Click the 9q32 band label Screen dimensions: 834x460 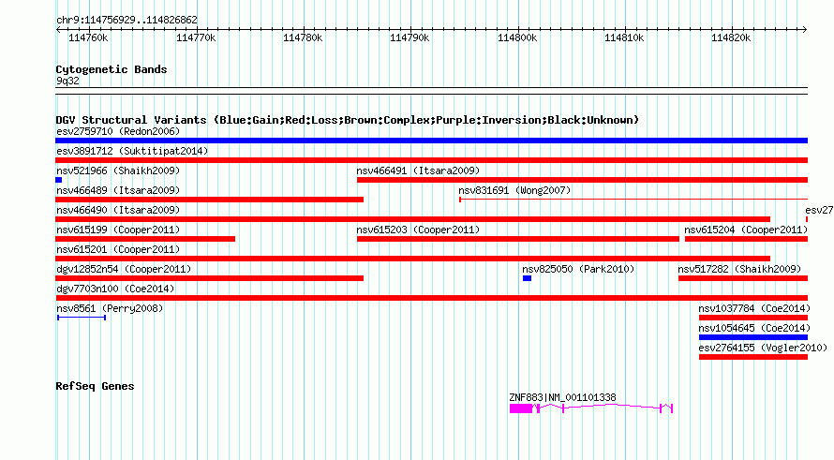coord(67,81)
